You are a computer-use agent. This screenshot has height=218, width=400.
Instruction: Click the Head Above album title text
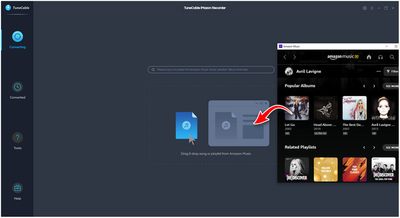point(325,125)
